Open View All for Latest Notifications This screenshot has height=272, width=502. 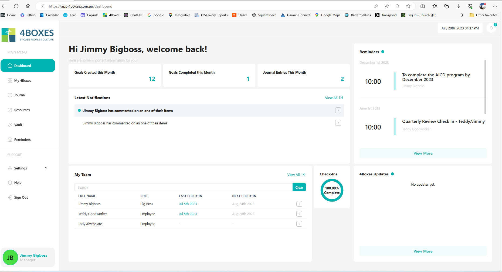(x=334, y=98)
